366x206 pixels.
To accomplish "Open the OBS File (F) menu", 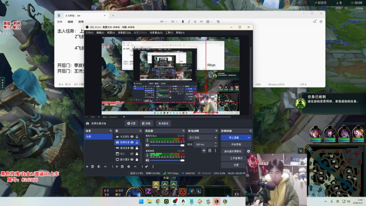I will (89, 33).
